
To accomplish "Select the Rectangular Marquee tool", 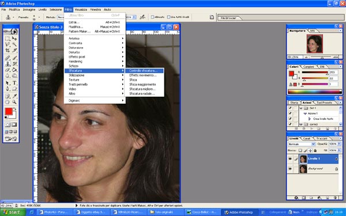I will [x=7, y=39].
